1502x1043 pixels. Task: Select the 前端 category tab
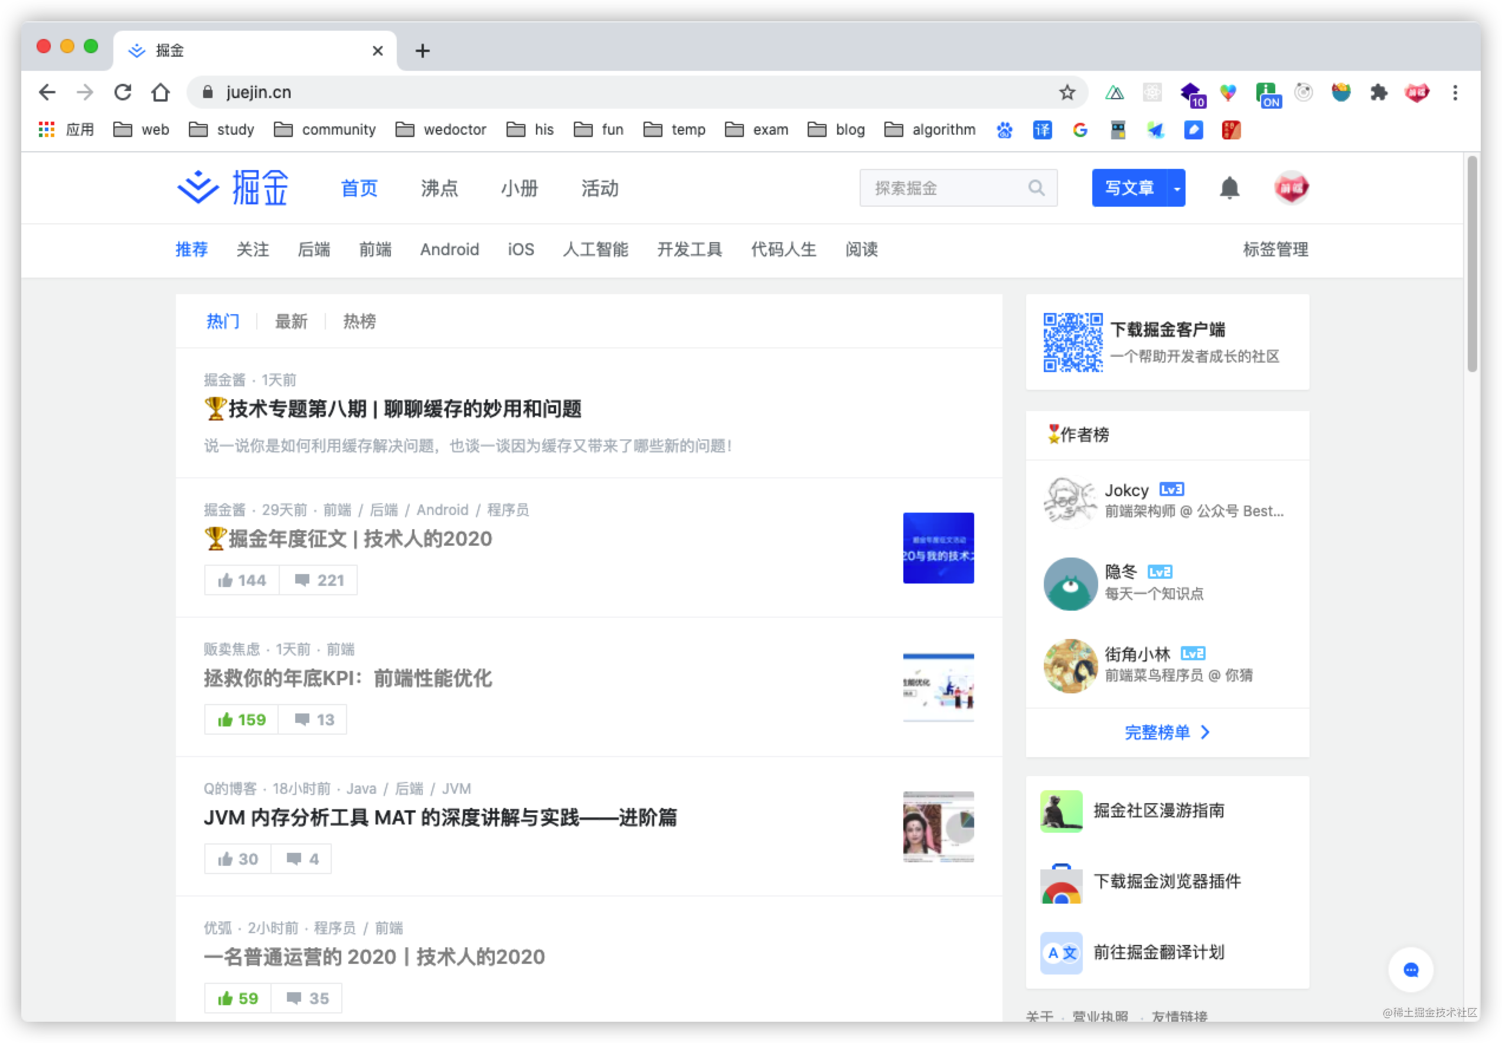click(375, 249)
